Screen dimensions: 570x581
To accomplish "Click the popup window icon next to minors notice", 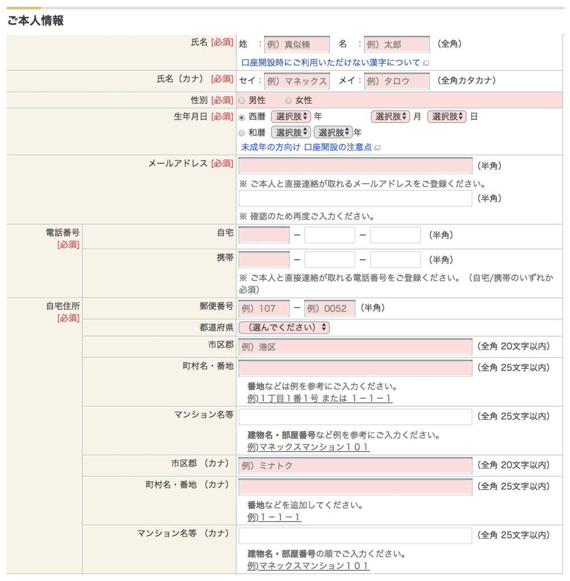I will coord(378,148).
